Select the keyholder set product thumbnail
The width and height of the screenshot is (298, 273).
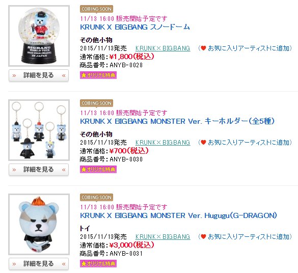point(39,130)
